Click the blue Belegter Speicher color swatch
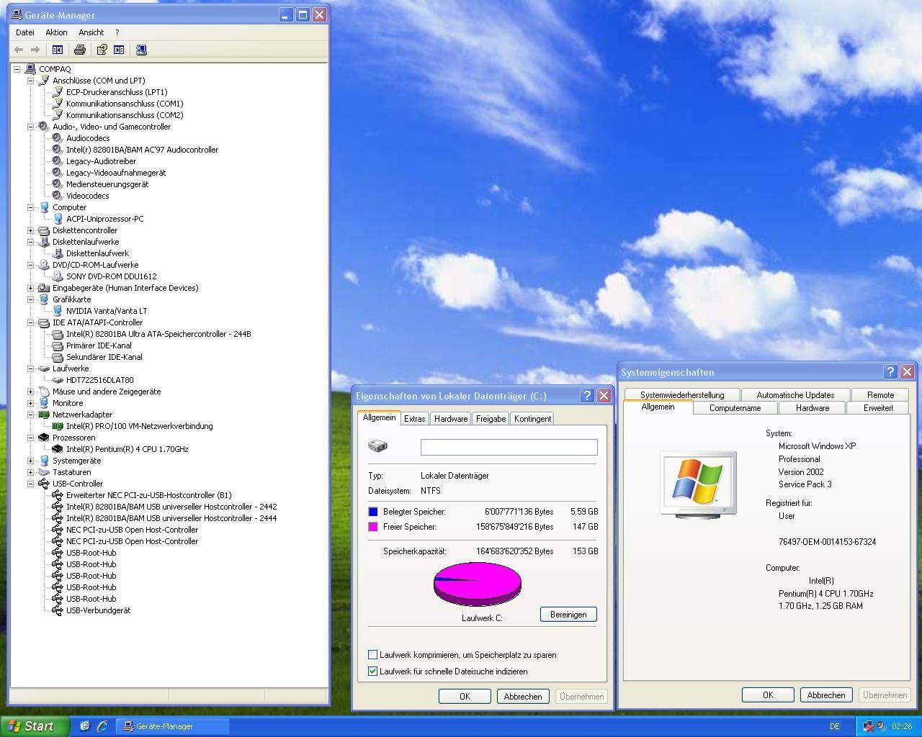 [373, 512]
